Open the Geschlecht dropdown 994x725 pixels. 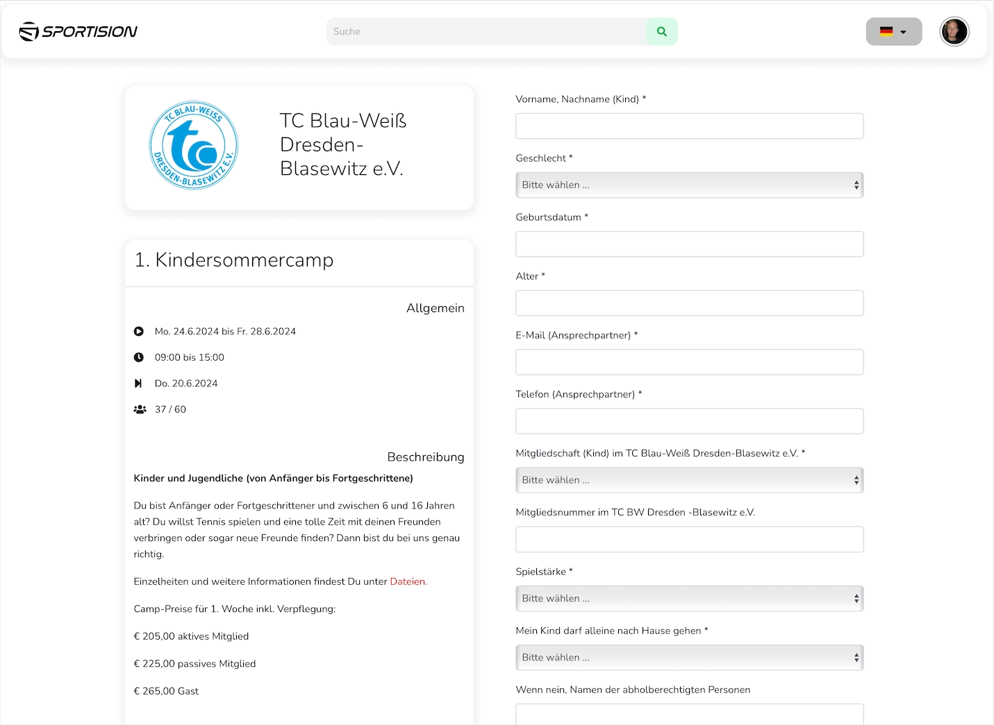689,185
